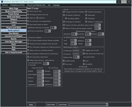Open the Options menu
132x107 pixels.
5,5
